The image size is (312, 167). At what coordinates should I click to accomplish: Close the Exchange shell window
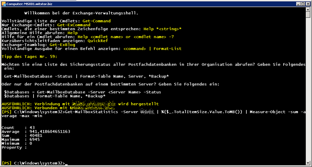307,4
